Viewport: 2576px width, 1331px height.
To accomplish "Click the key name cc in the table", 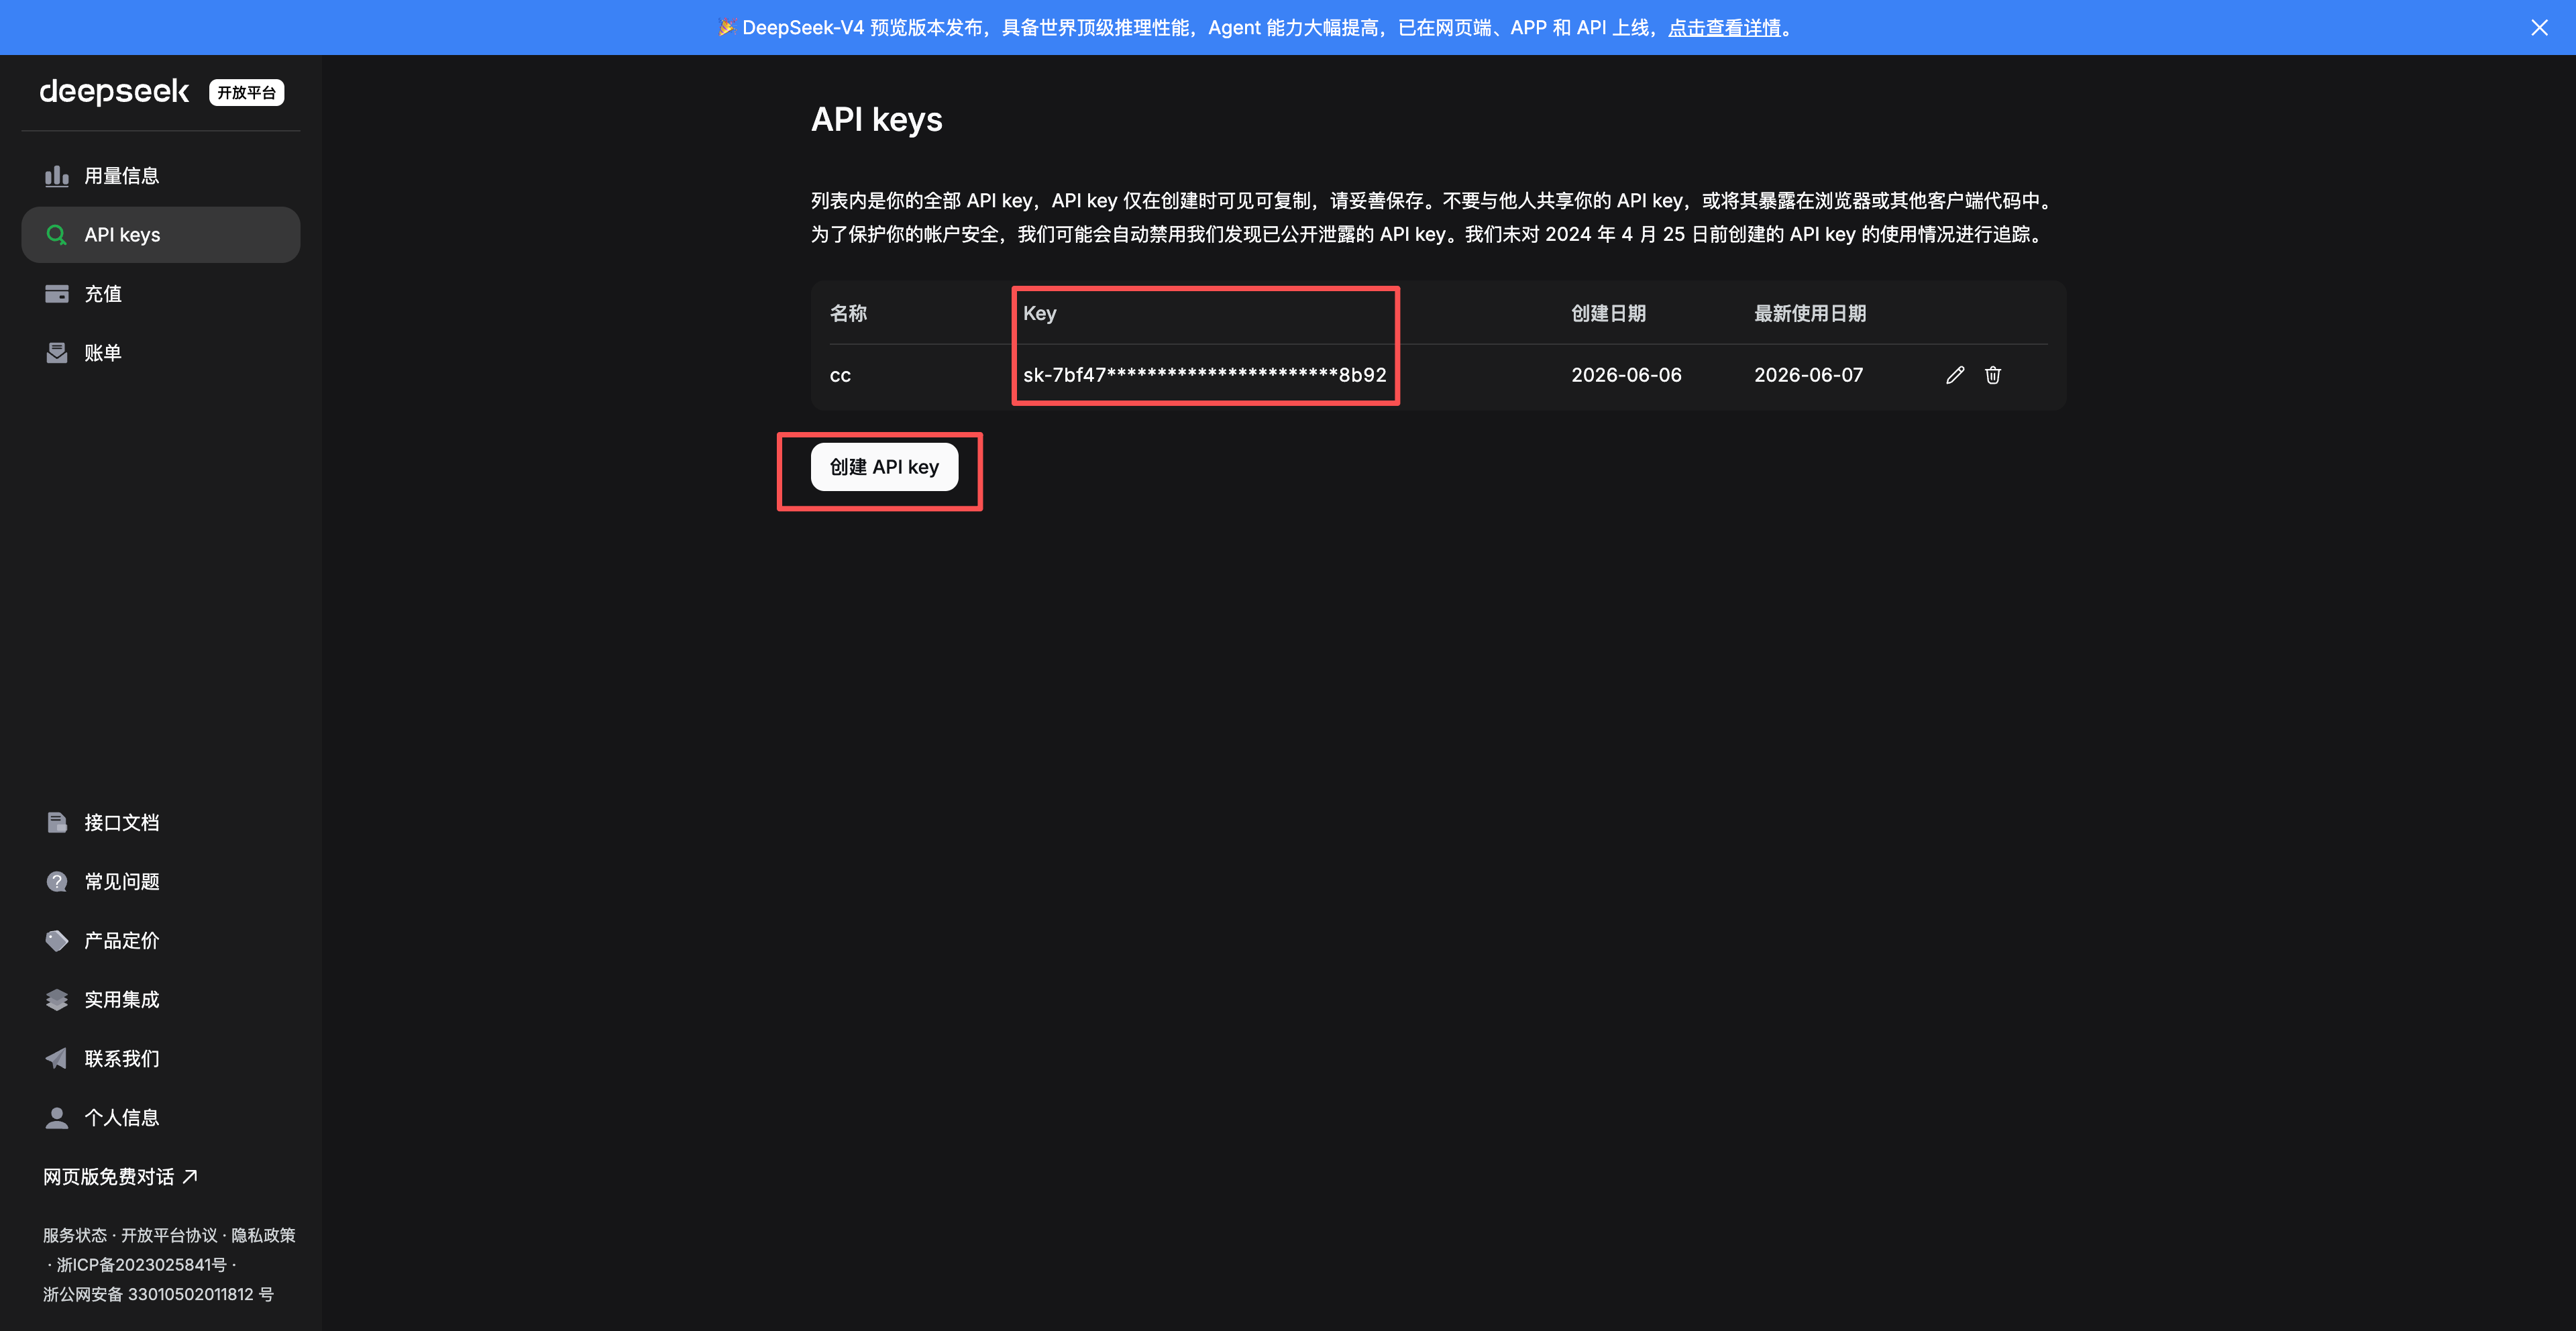I will pyautogui.click(x=840, y=376).
